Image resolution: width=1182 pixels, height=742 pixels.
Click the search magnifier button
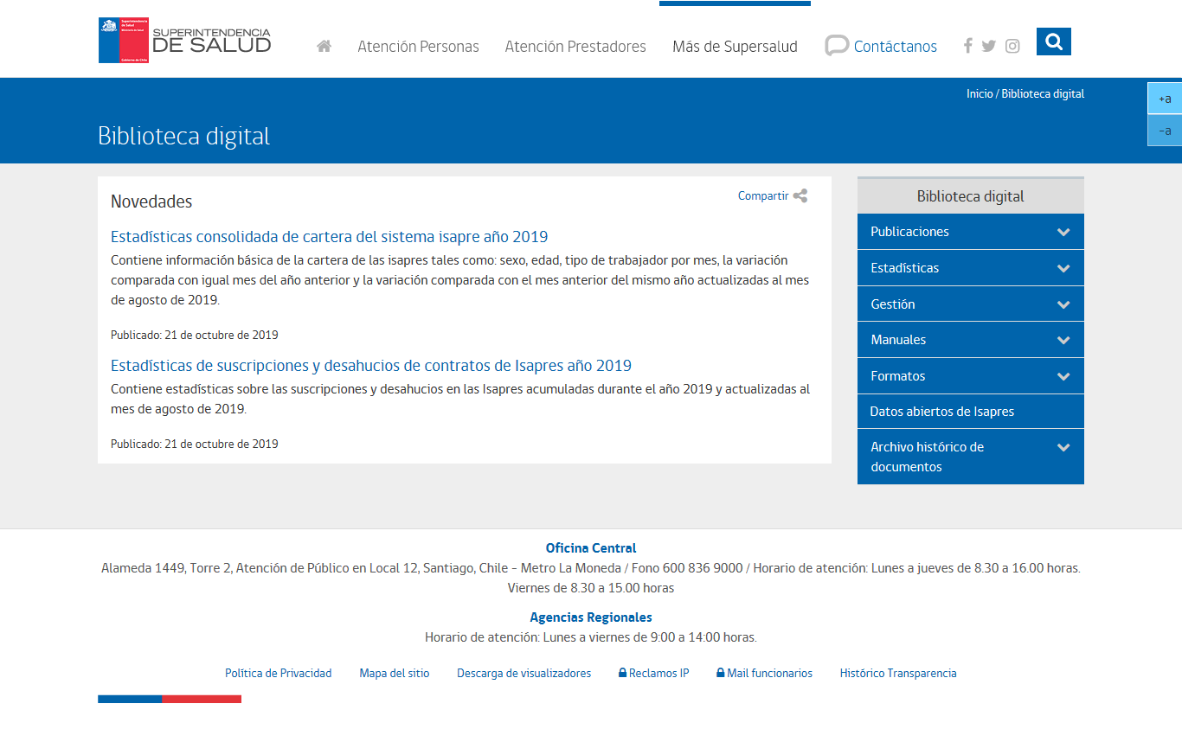[1053, 42]
